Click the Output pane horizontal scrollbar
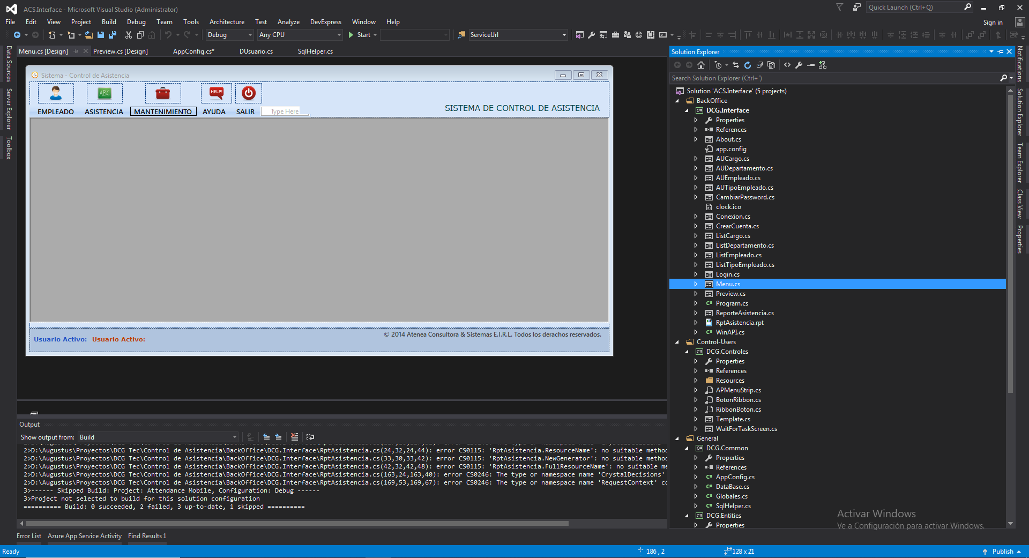Viewport: 1029px width, 558px height. (297, 523)
